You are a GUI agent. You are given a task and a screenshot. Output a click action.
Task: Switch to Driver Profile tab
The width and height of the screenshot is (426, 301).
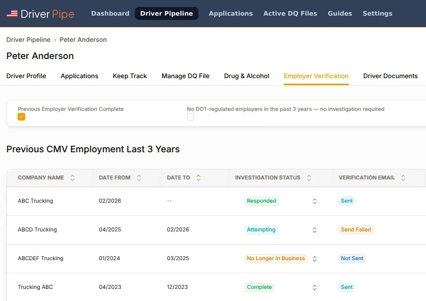click(x=26, y=76)
